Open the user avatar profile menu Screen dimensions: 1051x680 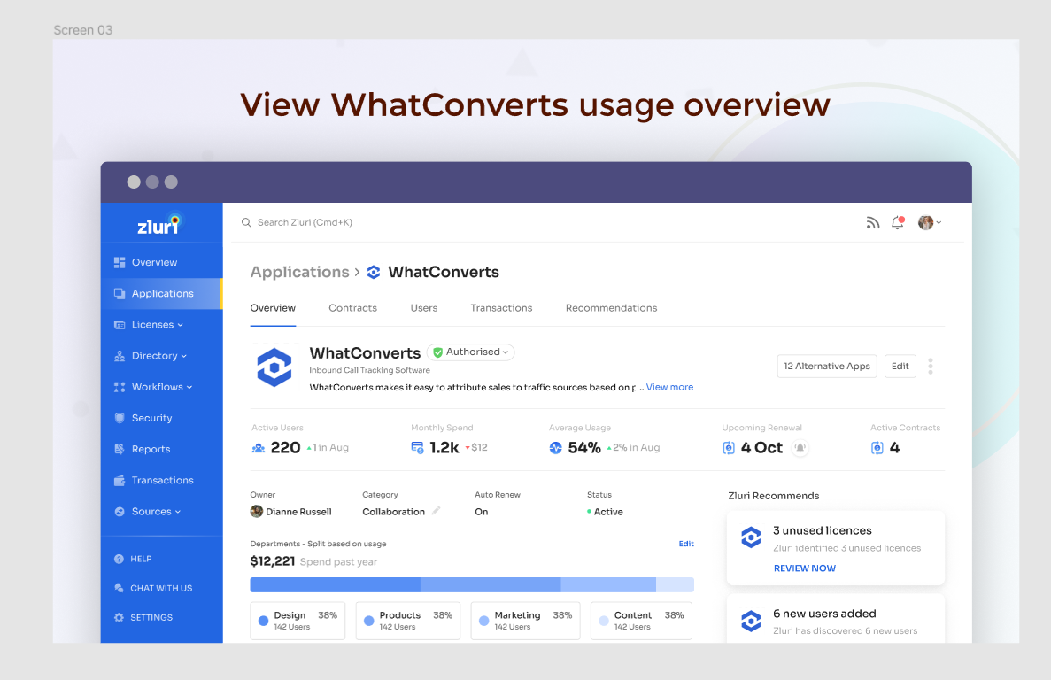(x=929, y=223)
